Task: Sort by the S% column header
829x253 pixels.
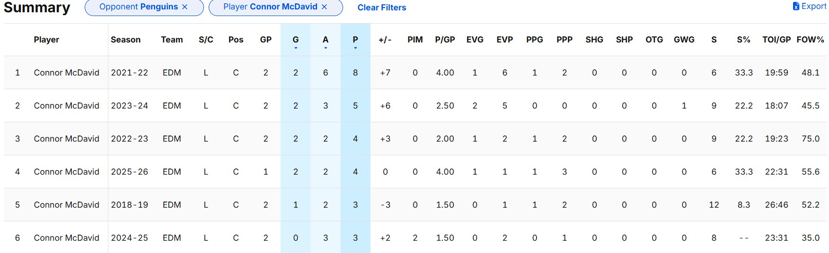Action: pyautogui.click(x=743, y=40)
